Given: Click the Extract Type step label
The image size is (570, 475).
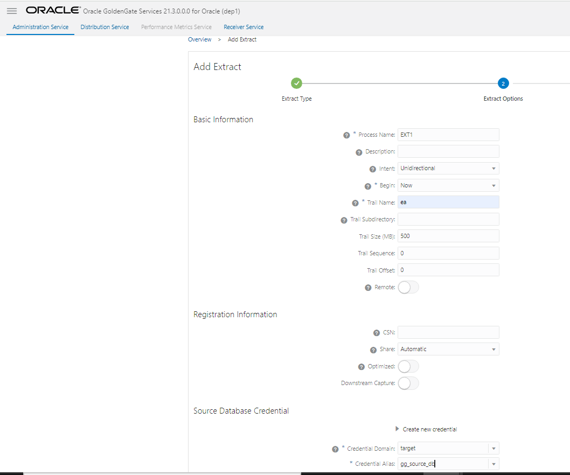Looking at the screenshot, I should click(297, 99).
